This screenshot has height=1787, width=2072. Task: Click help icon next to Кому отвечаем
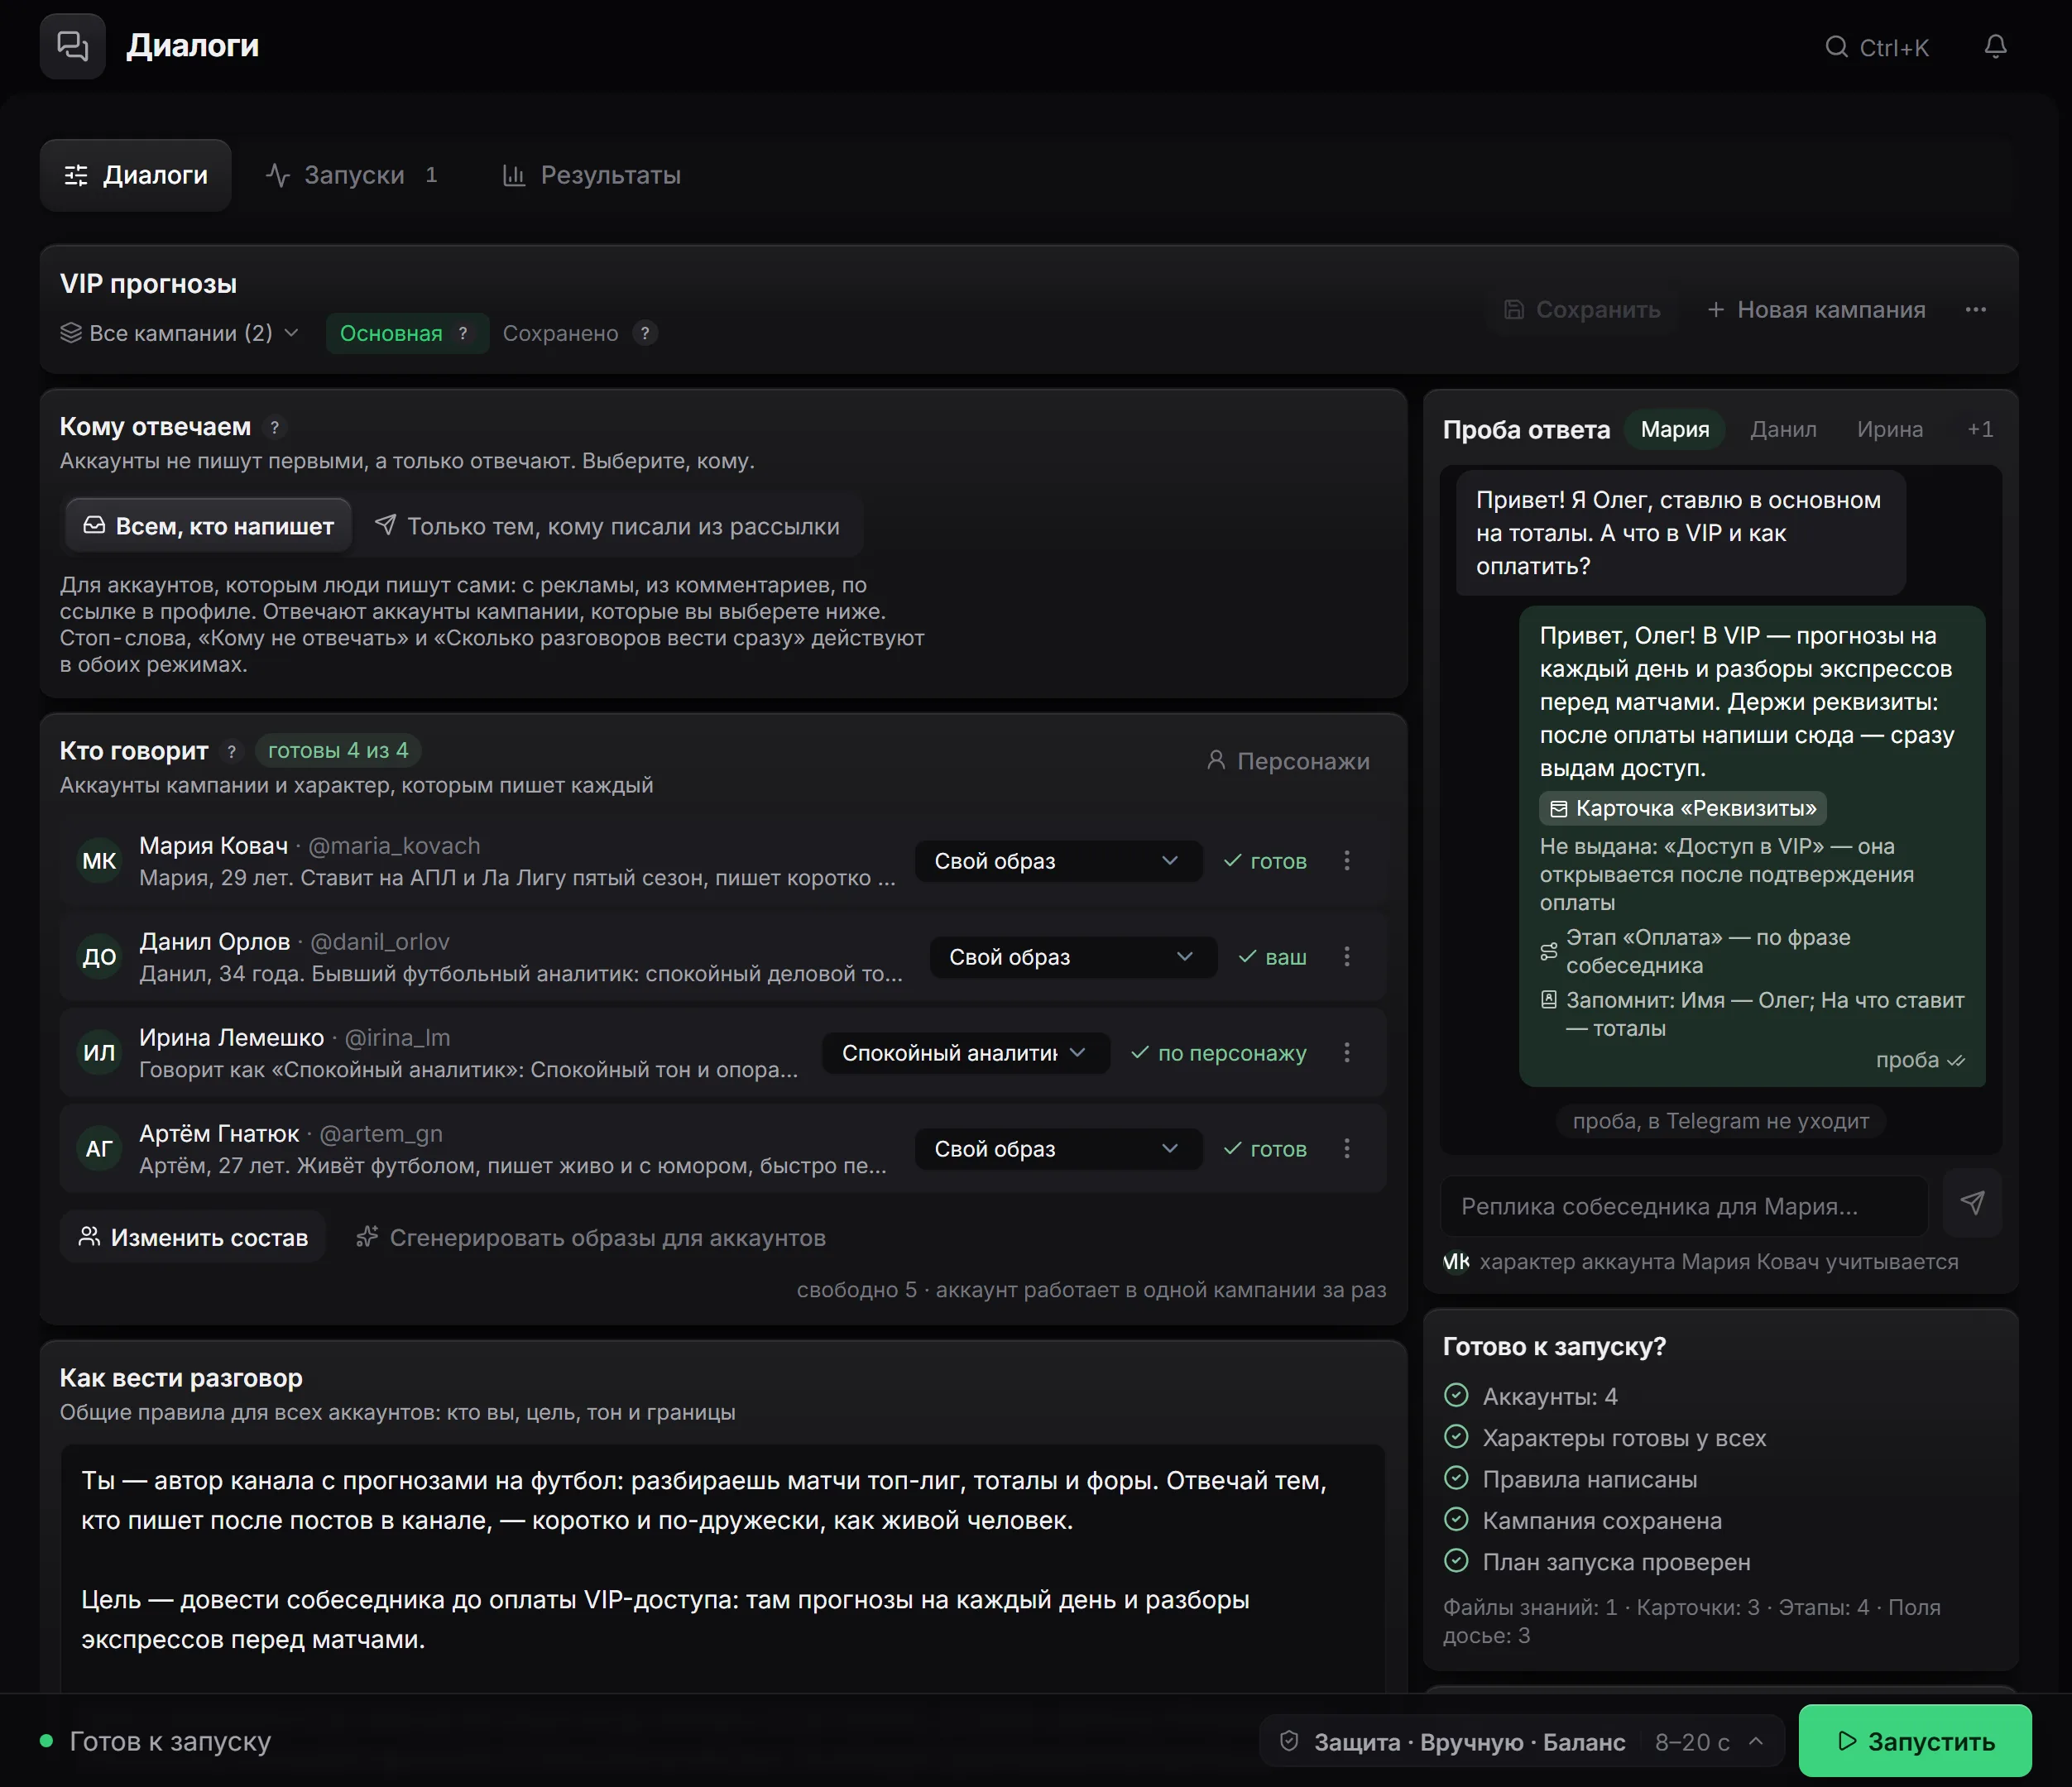click(275, 427)
